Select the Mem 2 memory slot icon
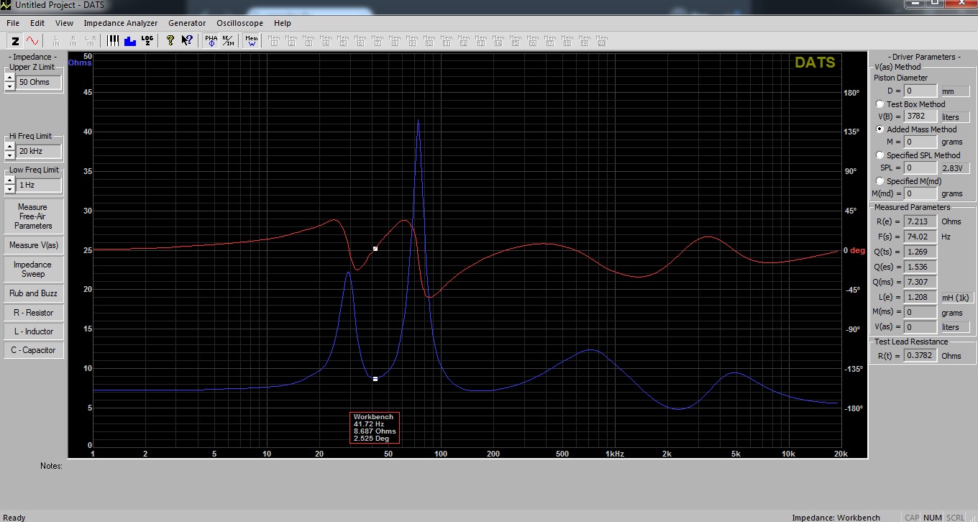978x522 pixels. [291, 41]
